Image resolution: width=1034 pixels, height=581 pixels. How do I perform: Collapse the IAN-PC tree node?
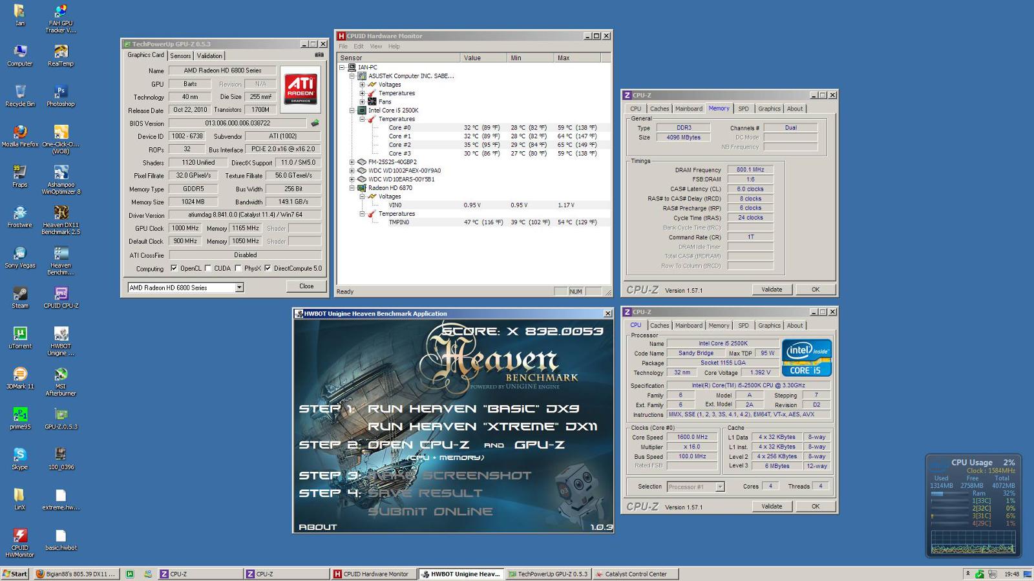click(x=343, y=67)
